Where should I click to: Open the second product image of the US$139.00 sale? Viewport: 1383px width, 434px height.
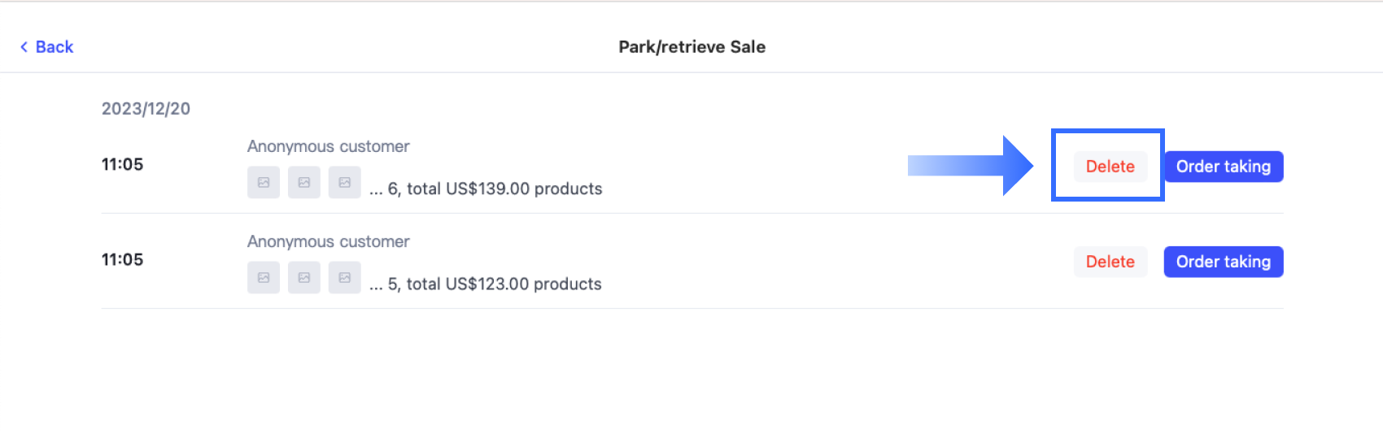pos(304,183)
